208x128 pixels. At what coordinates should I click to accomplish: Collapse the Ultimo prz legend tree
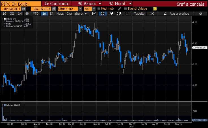[3, 19]
